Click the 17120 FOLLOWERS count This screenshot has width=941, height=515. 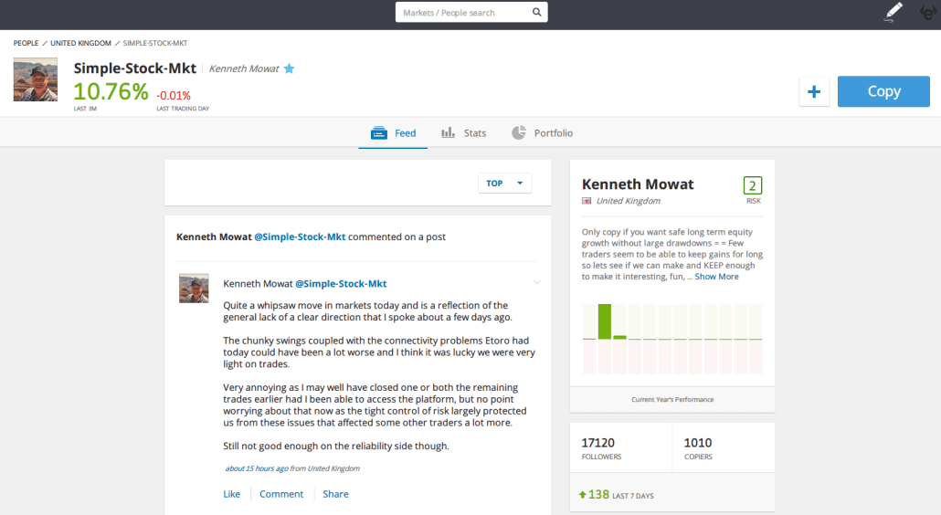(601, 447)
